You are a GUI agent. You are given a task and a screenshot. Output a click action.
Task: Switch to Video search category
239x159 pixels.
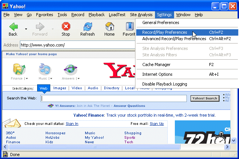pyautogui.click(x=77, y=88)
